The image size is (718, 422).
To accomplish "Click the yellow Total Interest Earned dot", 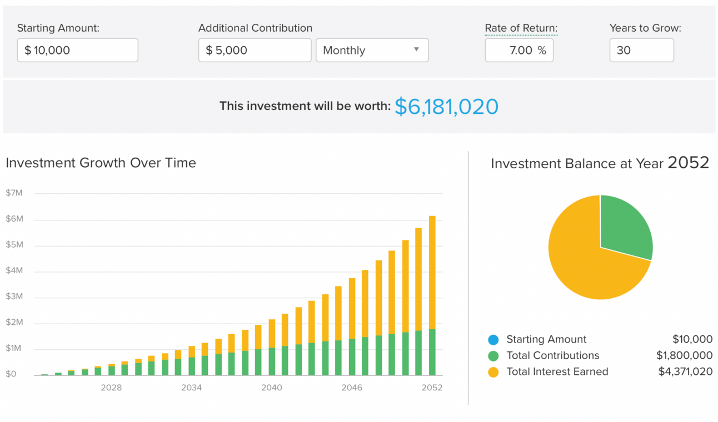I will (493, 372).
